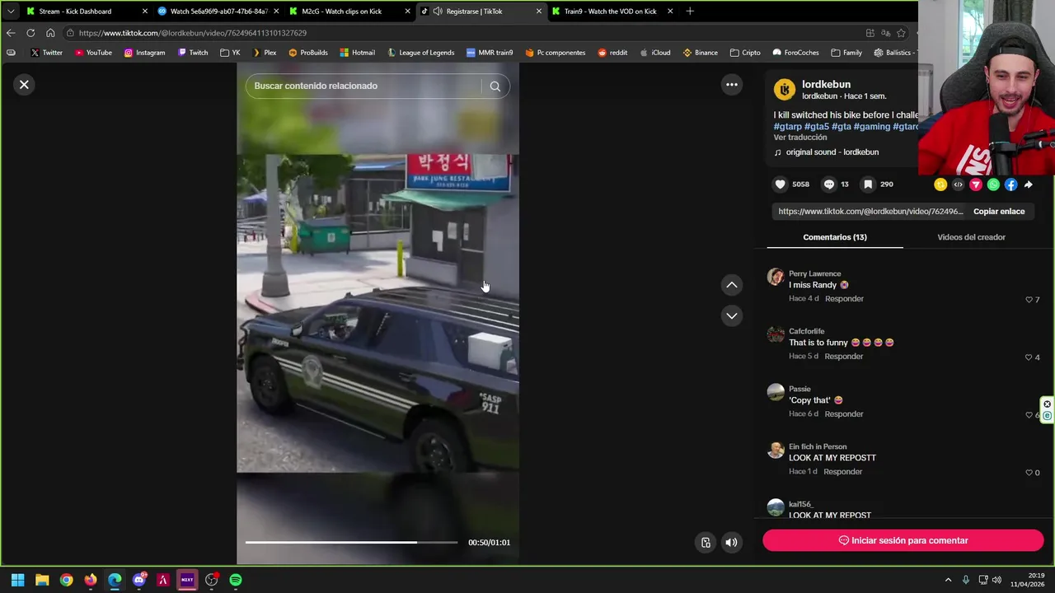The height and width of the screenshot is (593, 1055).
Task: Open comments via the speech bubble icon
Action: click(829, 184)
